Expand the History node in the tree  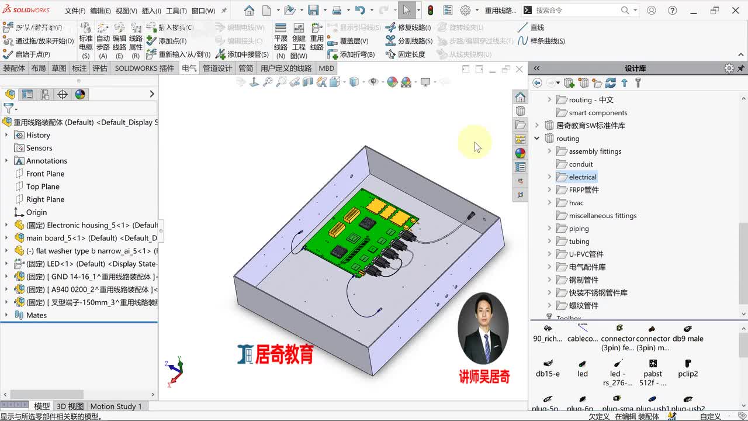[x=6, y=135]
